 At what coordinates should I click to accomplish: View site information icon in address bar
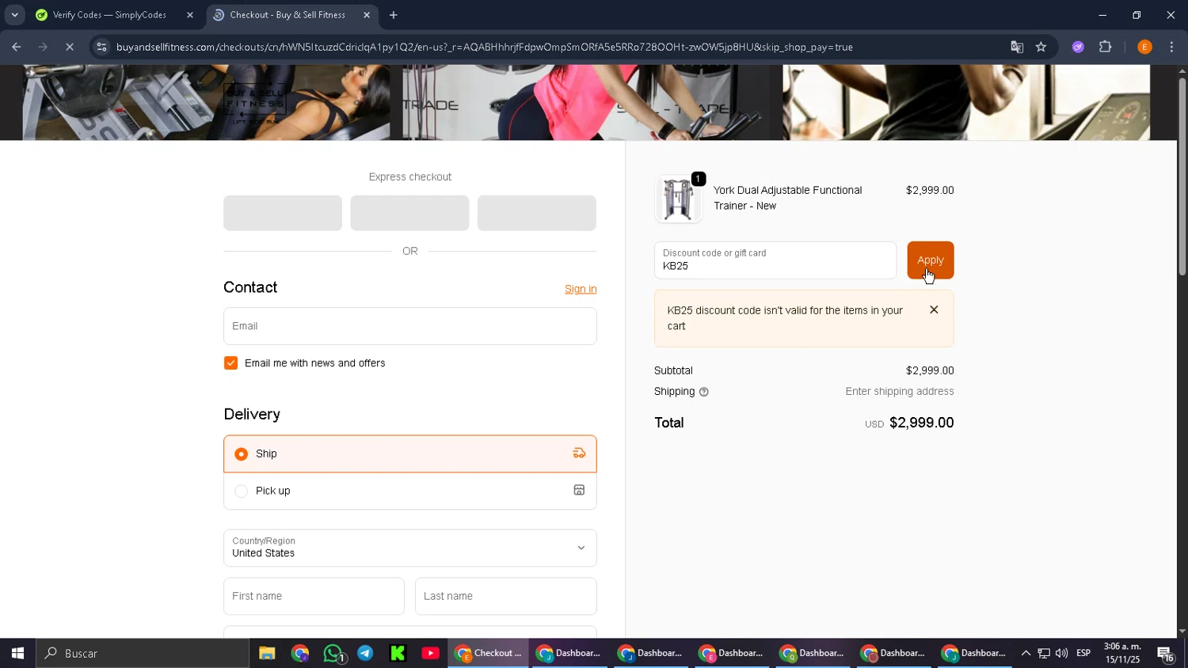(101, 47)
